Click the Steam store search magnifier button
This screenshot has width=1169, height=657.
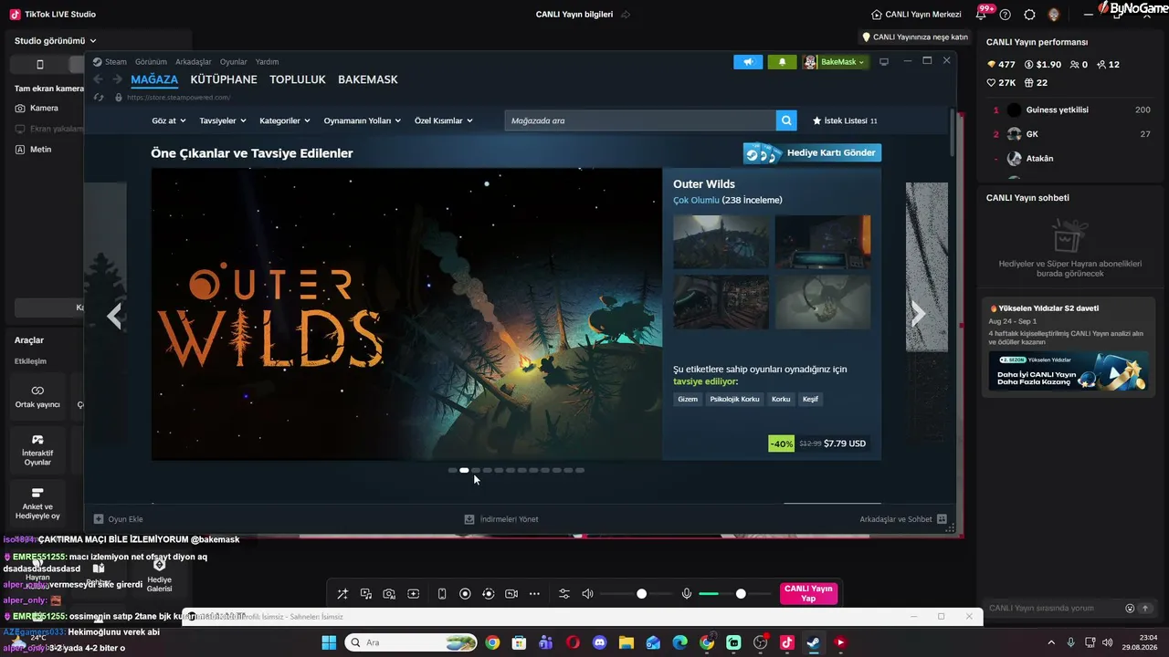786,120
